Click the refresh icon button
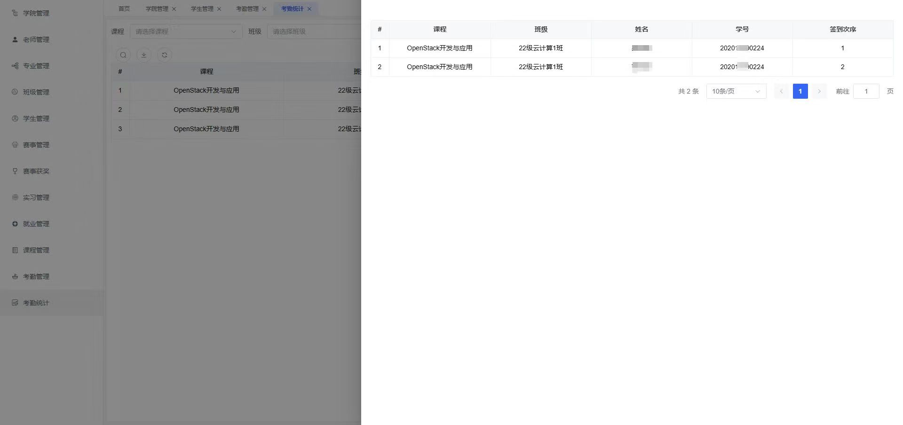Screen dimensions: 903x425 [x=165, y=55]
